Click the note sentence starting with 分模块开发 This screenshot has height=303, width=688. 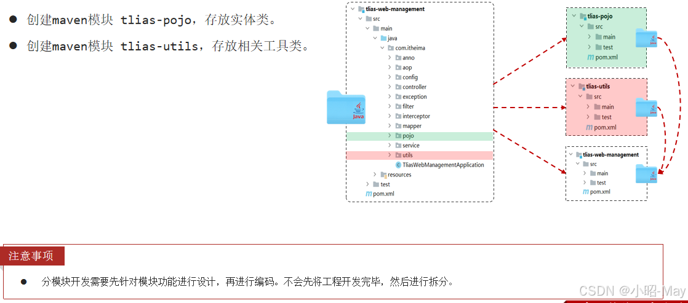[247, 281]
